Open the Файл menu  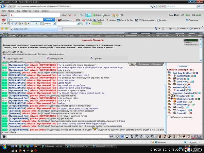tap(3, 11)
